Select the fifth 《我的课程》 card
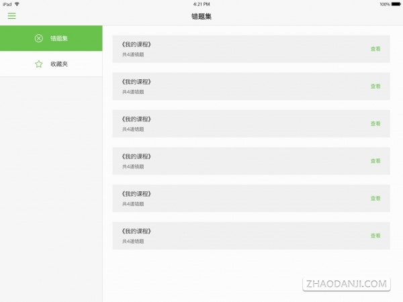 point(251,198)
